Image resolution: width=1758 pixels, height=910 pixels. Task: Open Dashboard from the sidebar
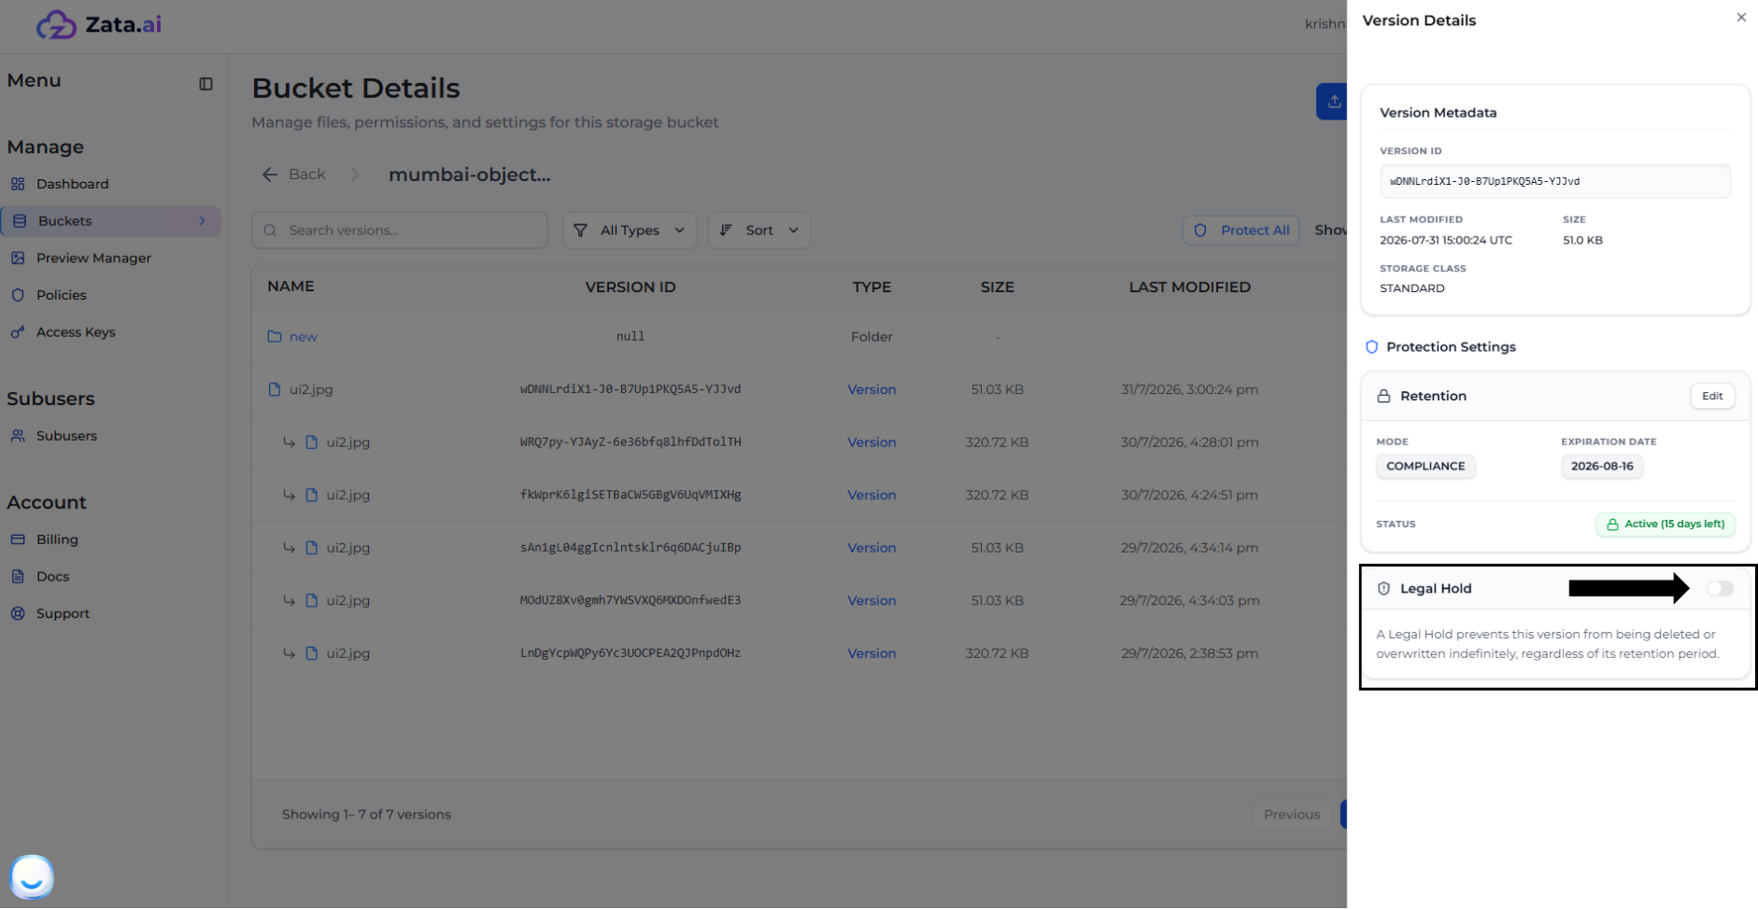(x=72, y=184)
